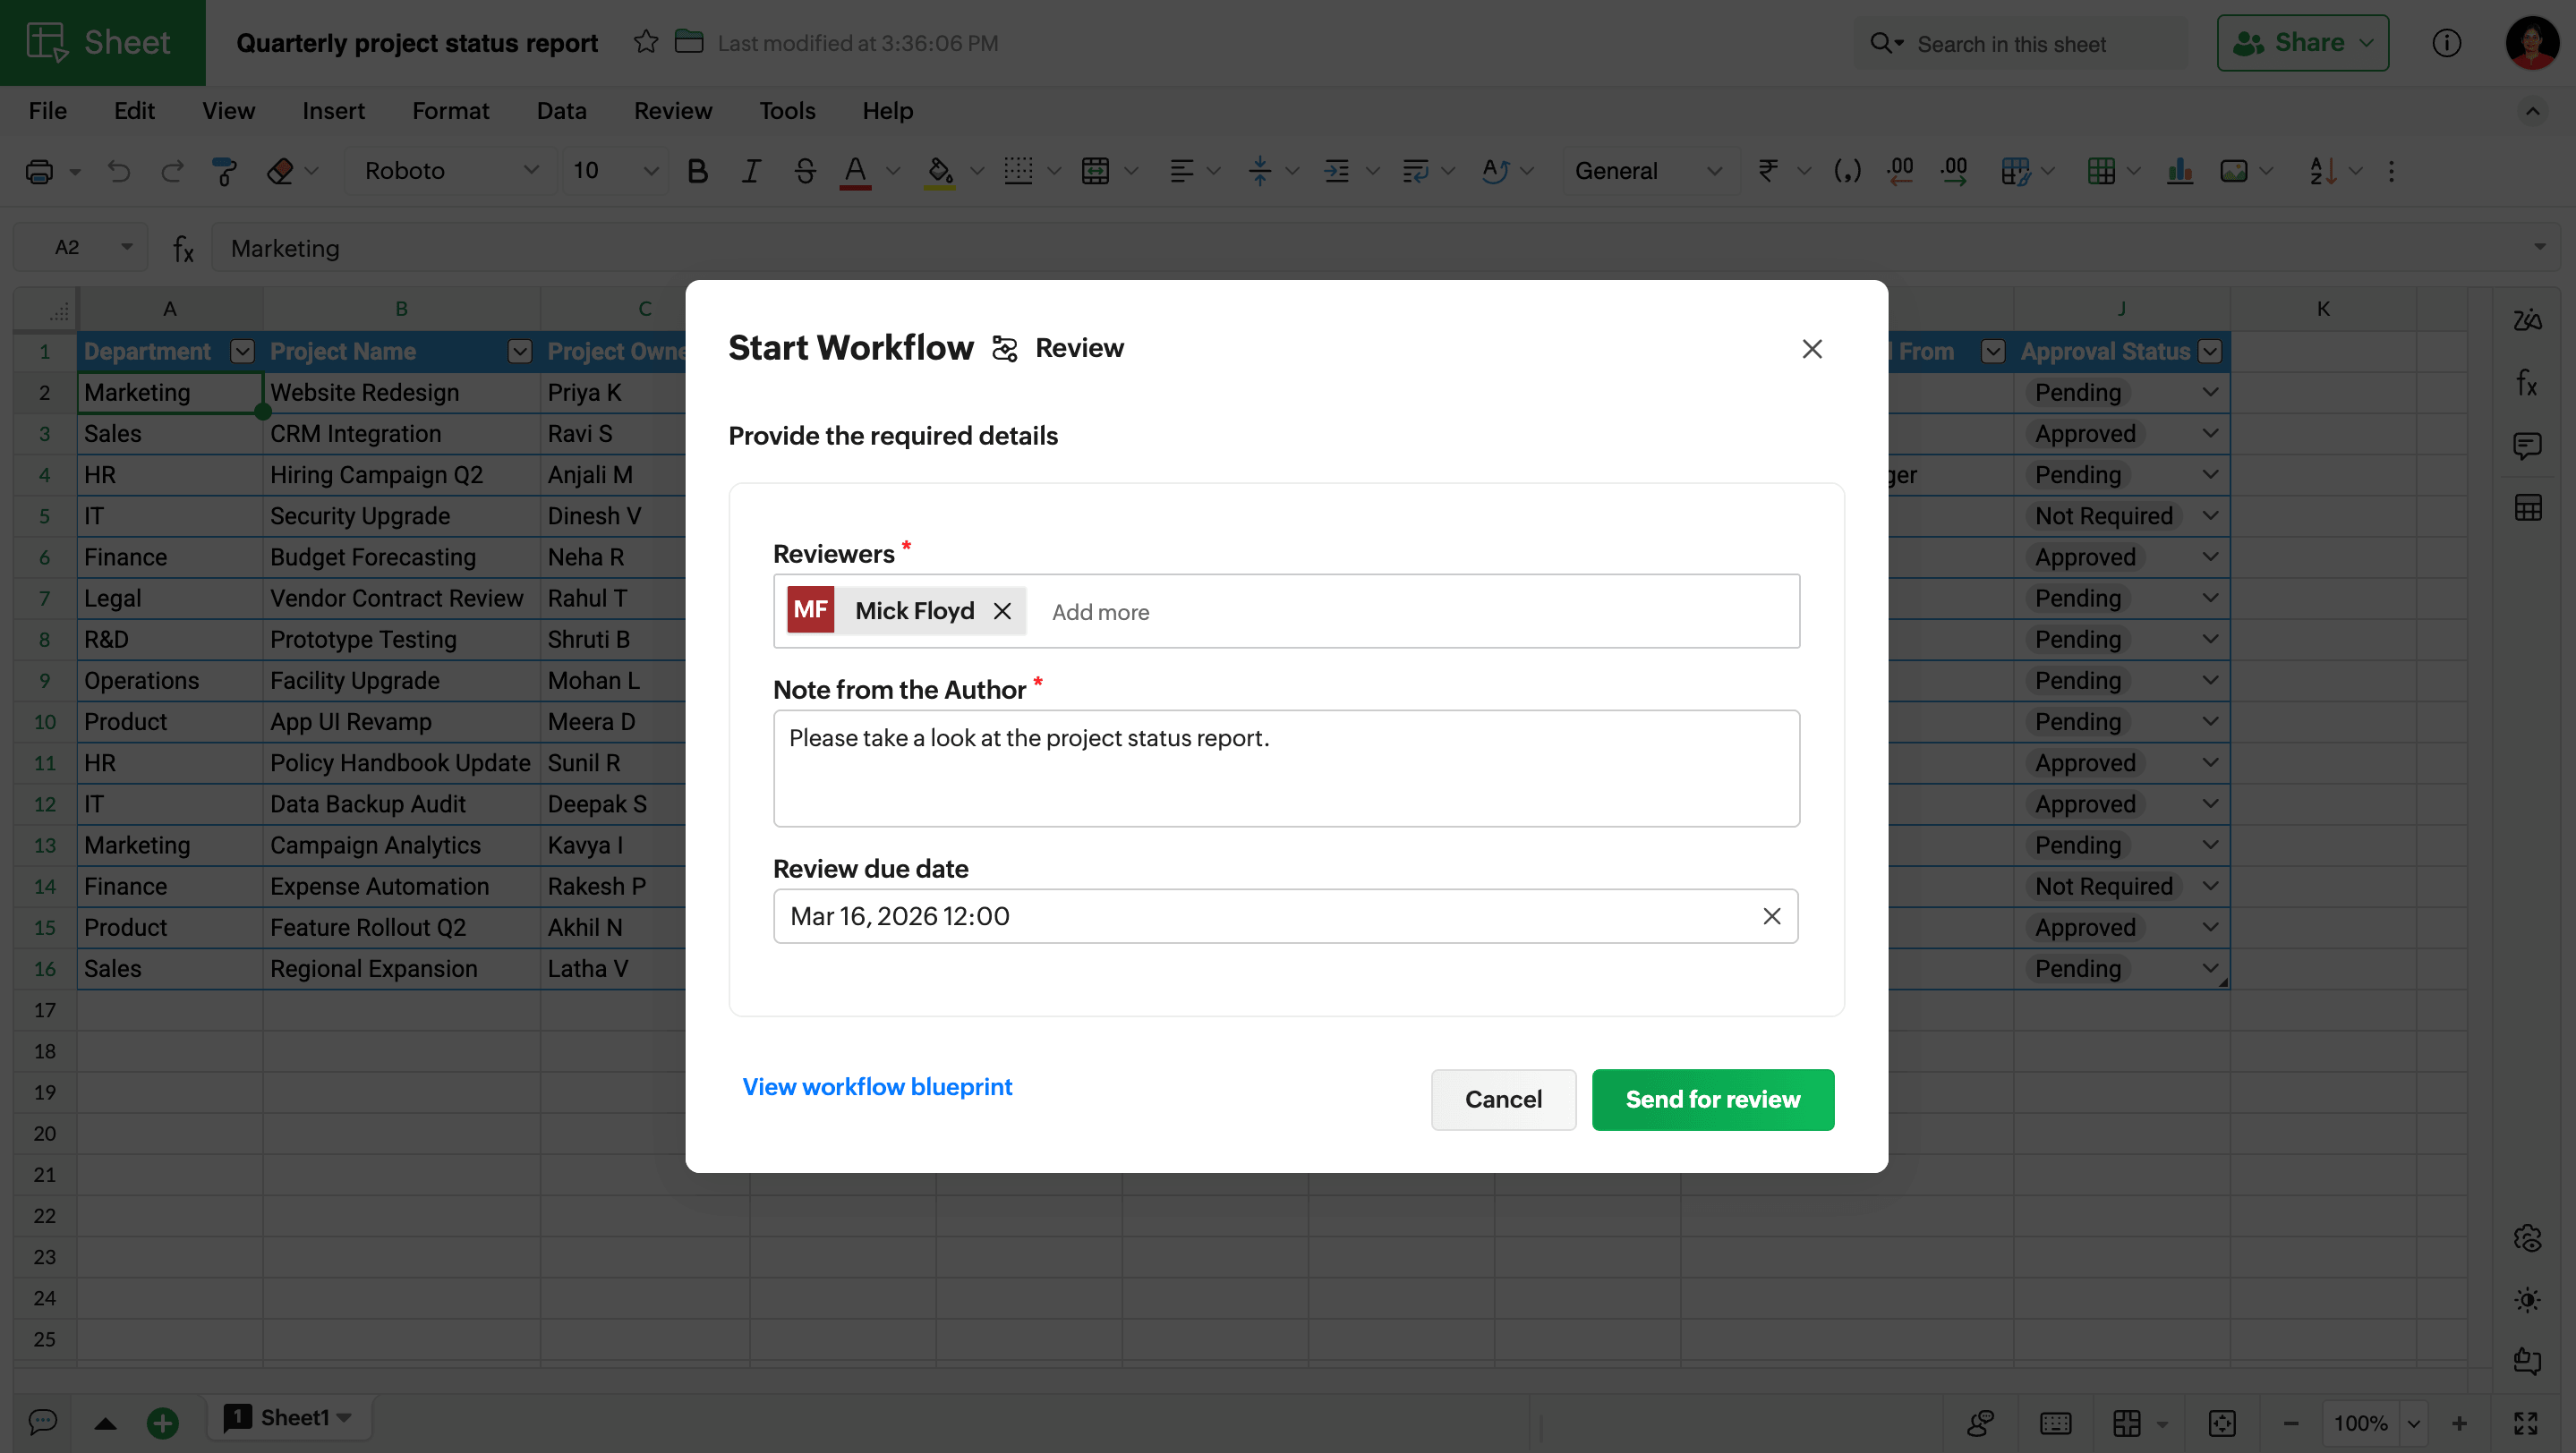Open the insert chart icon

pos(2181,171)
